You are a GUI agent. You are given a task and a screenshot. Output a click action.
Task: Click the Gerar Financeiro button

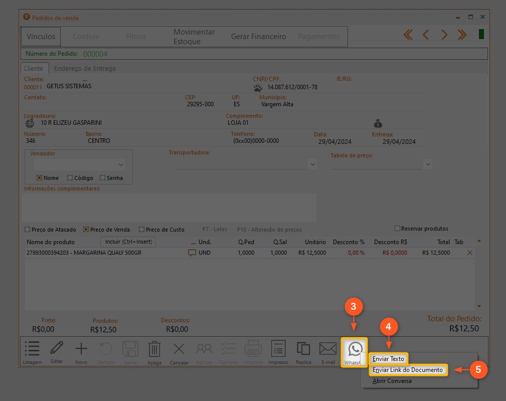coord(258,37)
